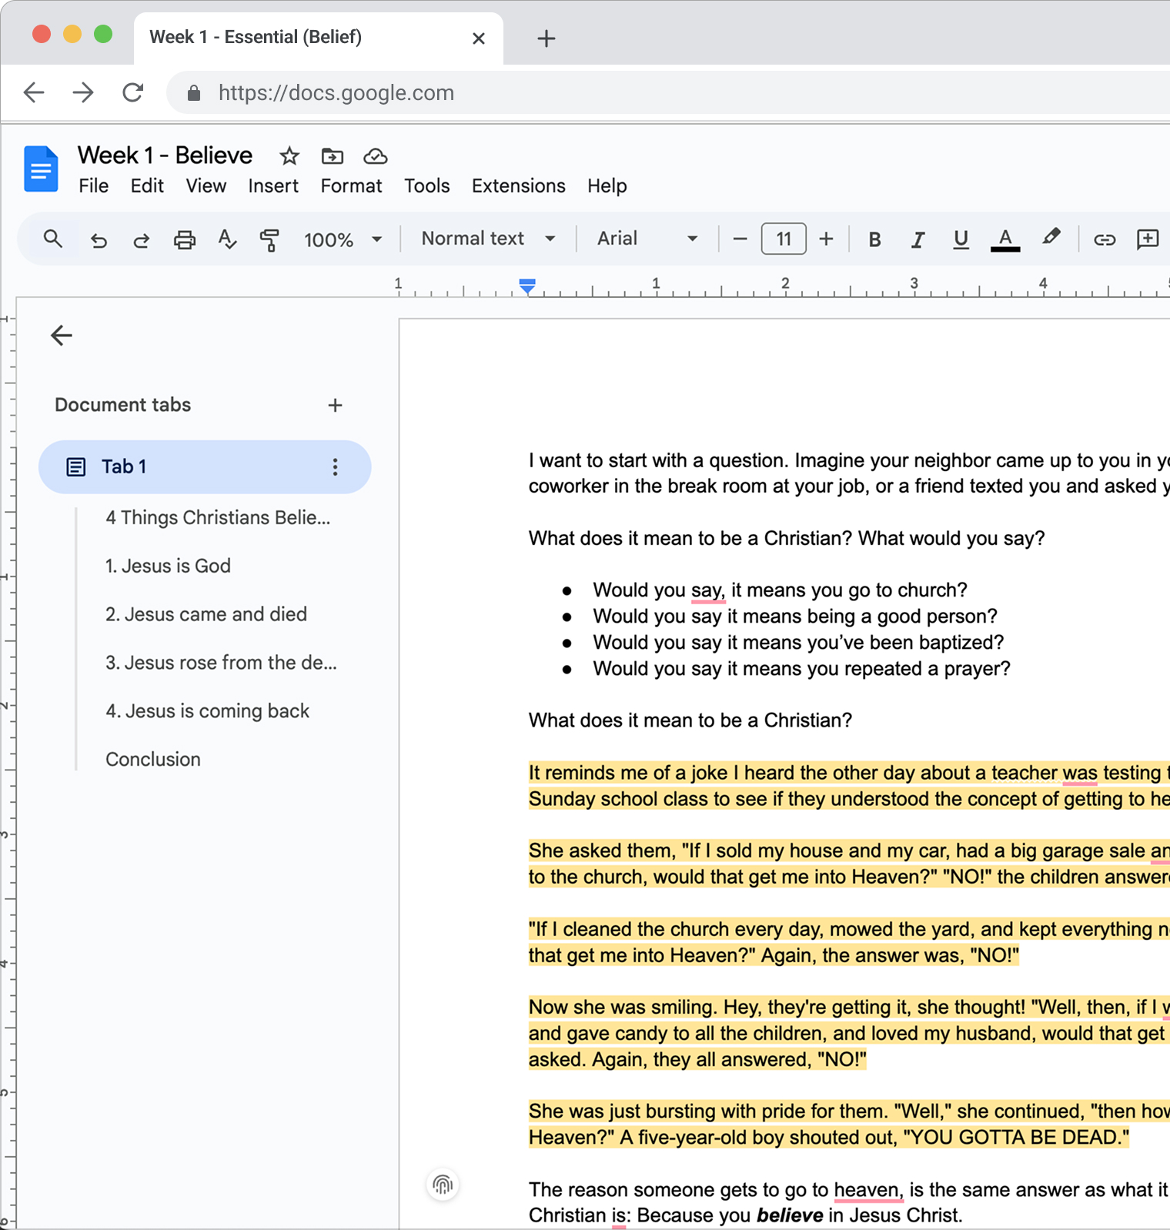1170x1230 pixels.
Task: Click the insert link icon
Action: tap(1105, 239)
